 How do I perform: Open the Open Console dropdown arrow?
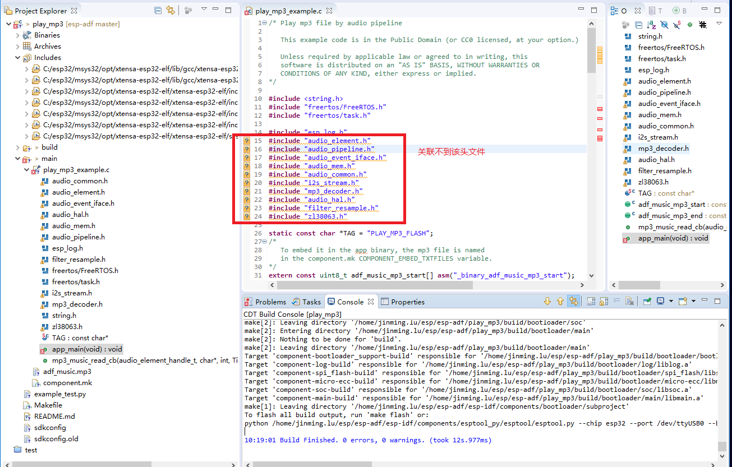click(x=693, y=301)
